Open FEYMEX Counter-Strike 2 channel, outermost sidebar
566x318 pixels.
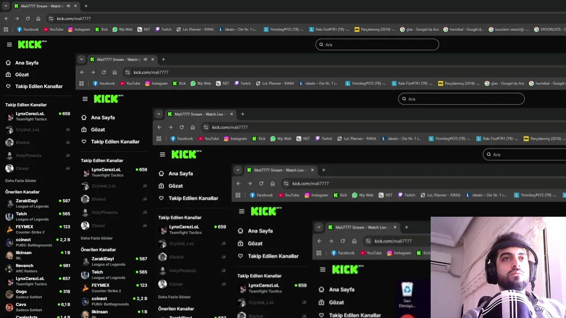38,229
